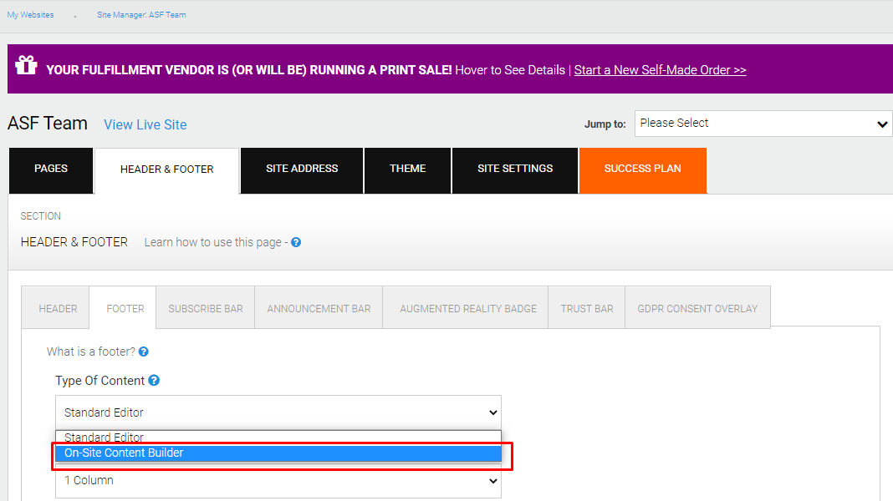The width and height of the screenshot is (893, 501).
Task: Select the GDPR CONSENT OVERLAY tab
Action: coord(697,308)
